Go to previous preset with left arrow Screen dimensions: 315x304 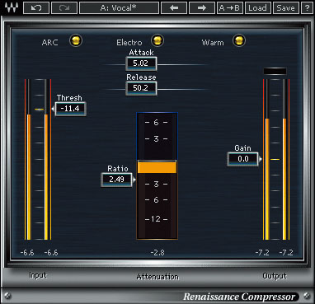click(x=174, y=8)
